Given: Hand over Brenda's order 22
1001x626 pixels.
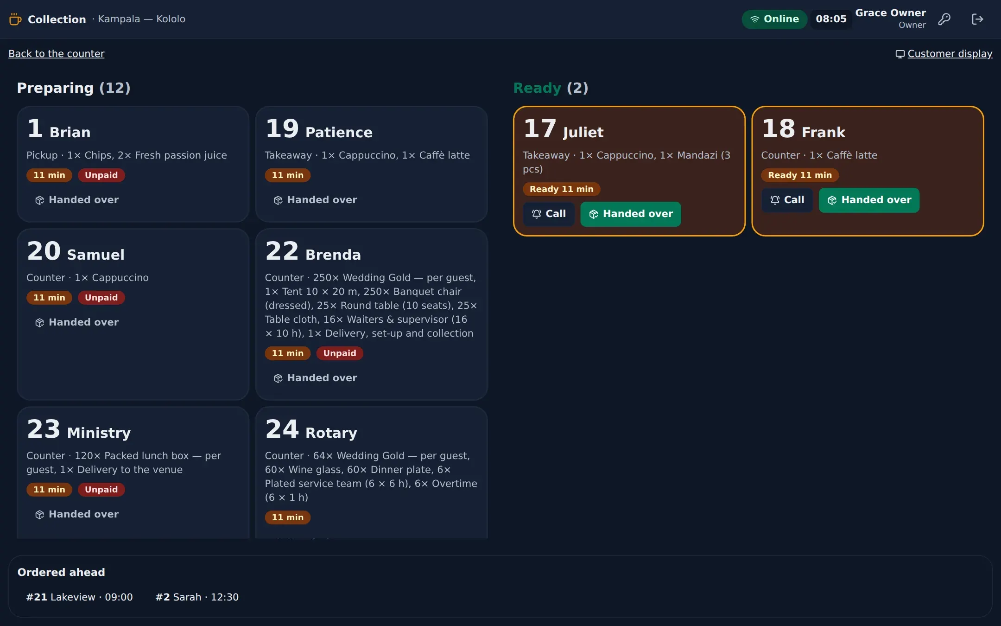Looking at the screenshot, I should (315, 378).
